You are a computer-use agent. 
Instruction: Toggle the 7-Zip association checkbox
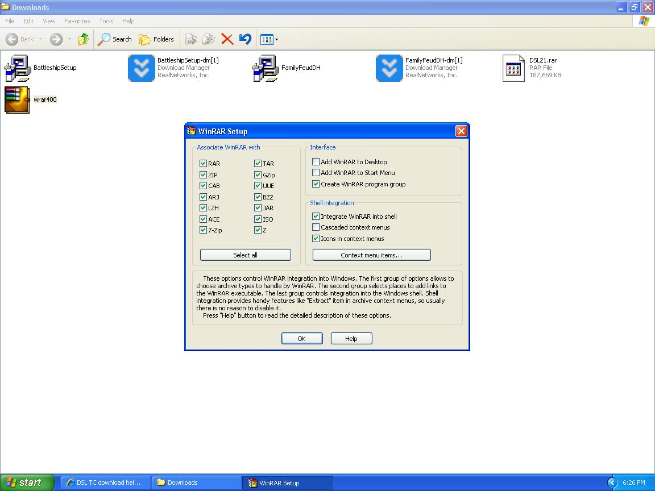coord(203,230)
